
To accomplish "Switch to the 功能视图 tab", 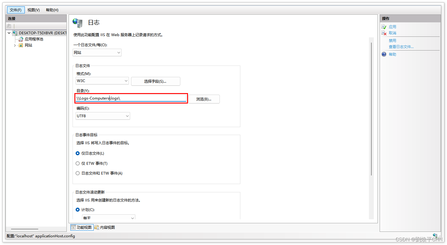I will coord(82,227).
